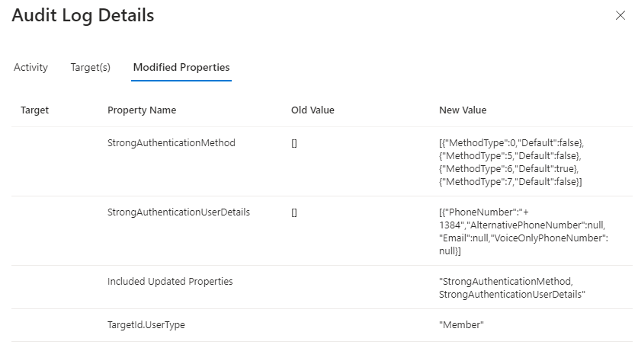This screenshot has height=351, width=638.
Task: Click the New Value column header
Action: click(x=463, y=110)
